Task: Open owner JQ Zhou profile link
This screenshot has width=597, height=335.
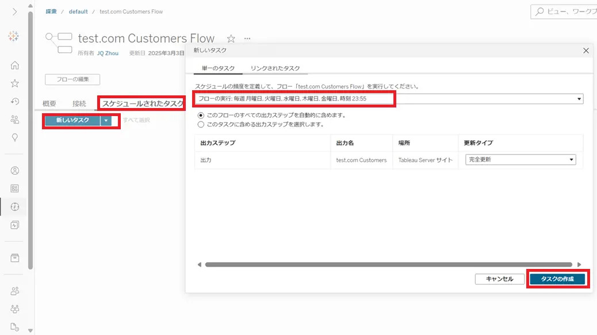Action: click(x=108, y=53)
